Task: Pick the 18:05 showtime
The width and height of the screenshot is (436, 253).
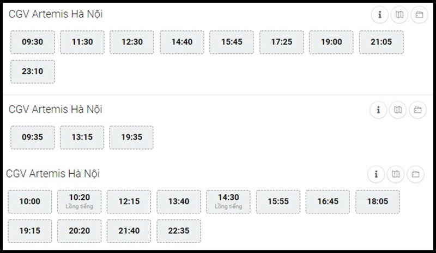Action: [378, 202]
